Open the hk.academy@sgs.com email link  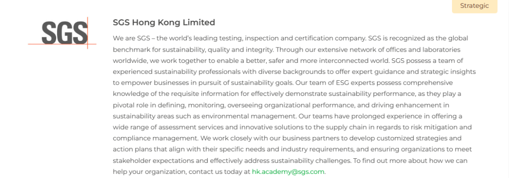pyautogui.click(x=288, y=172)
